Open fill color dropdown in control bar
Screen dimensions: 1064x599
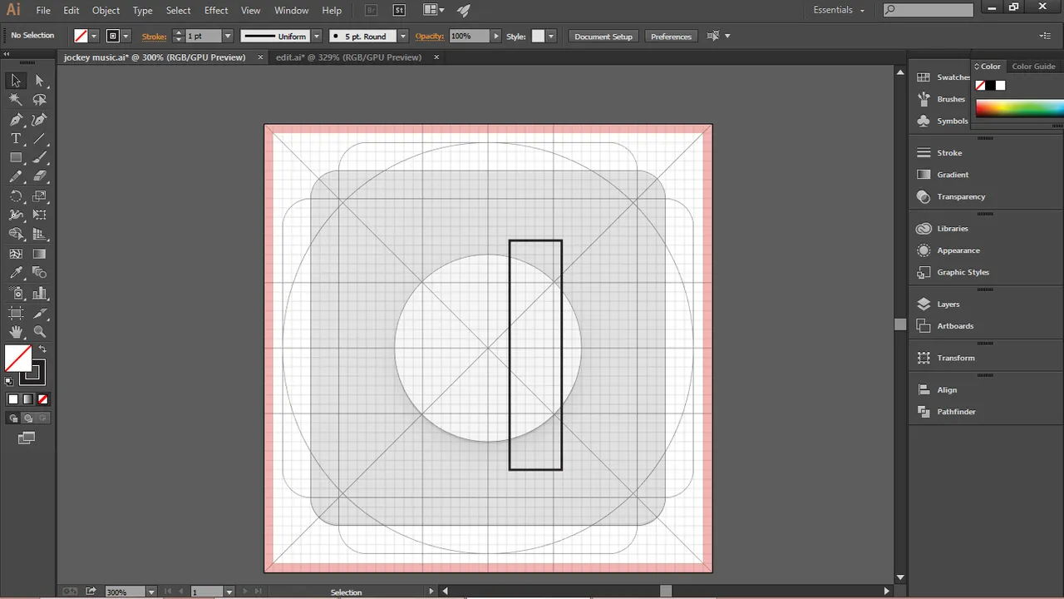94,36
